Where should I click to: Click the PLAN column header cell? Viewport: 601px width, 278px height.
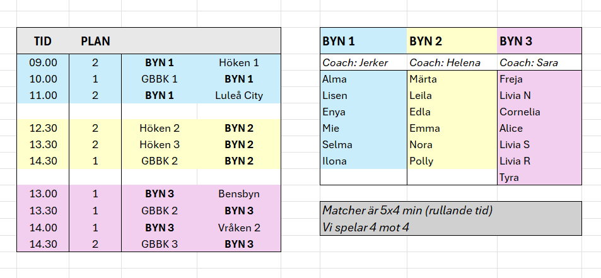tap(95, 42)
